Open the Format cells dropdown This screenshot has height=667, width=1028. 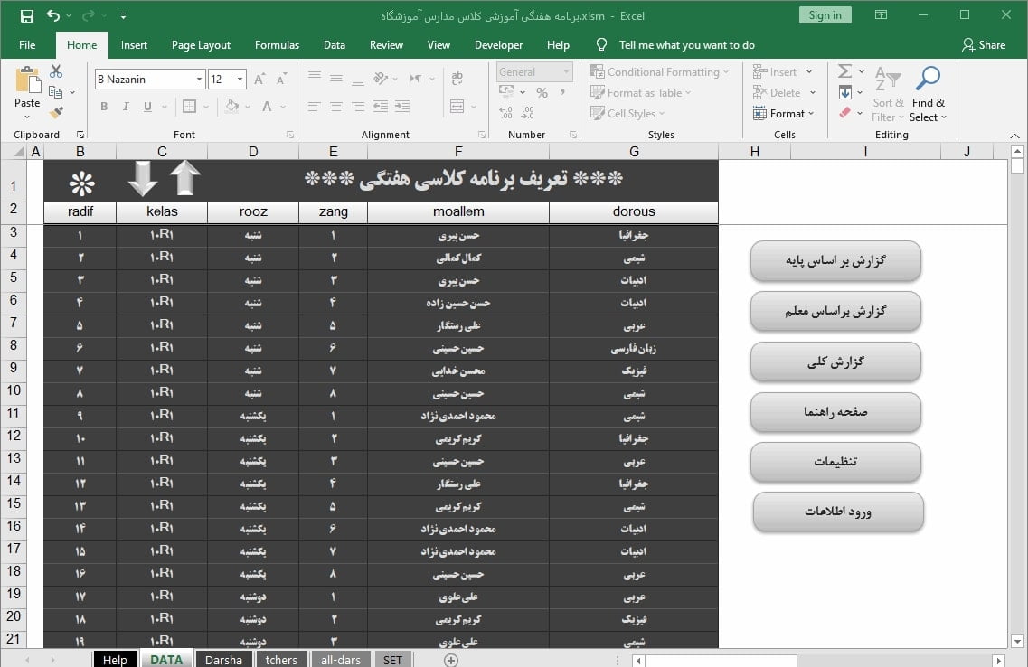[x=784, y=113]
